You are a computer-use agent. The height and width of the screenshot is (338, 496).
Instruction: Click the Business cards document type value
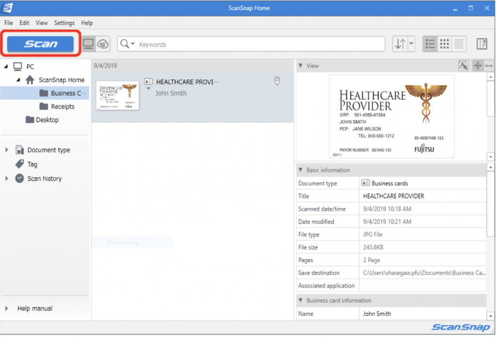coord(390,183)
